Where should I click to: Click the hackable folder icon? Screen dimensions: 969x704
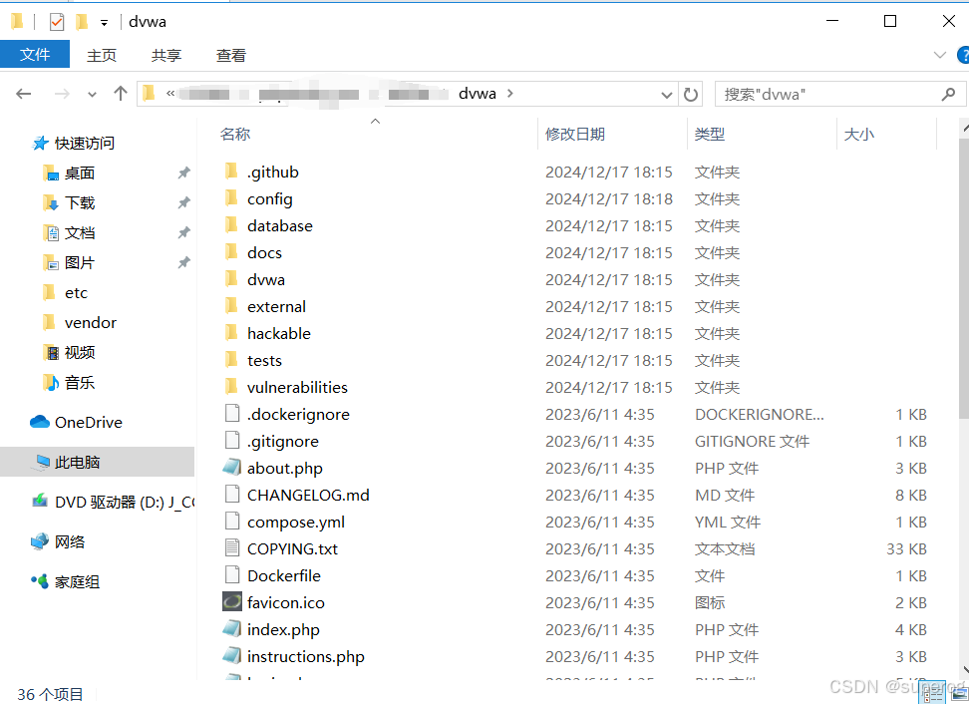(231, 332)
